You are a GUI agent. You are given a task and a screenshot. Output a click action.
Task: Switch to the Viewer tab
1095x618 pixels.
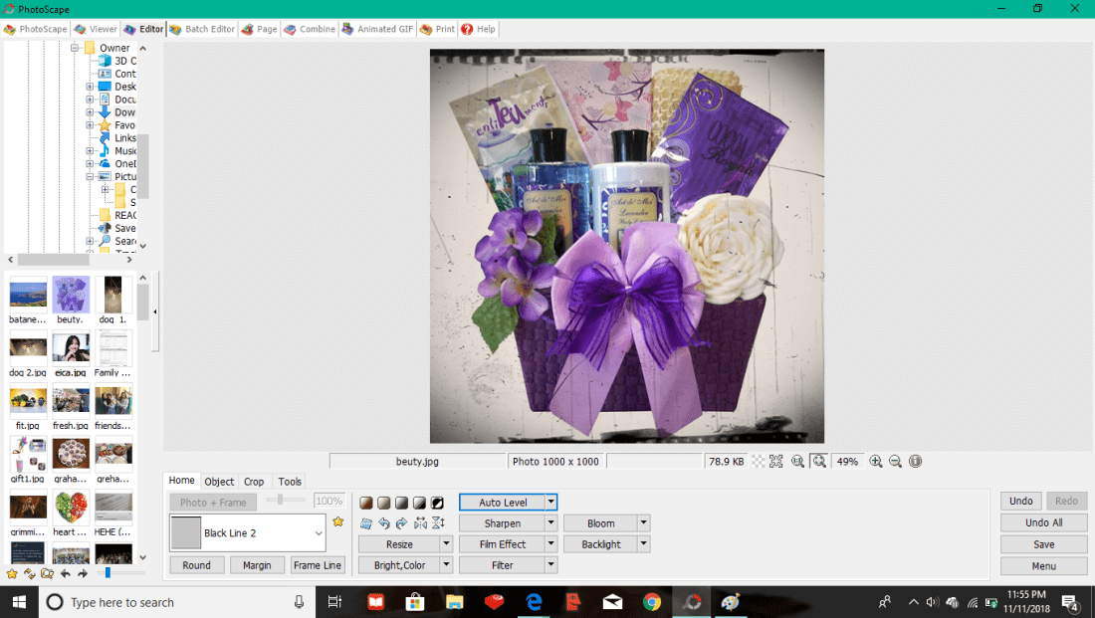(96, 29)
